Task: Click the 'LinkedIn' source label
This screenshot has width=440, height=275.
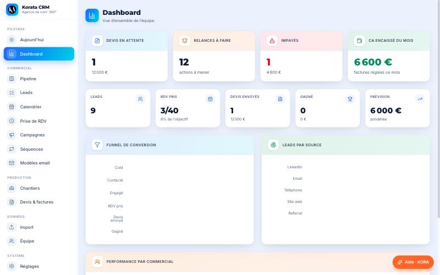Action: coord(295,167)
